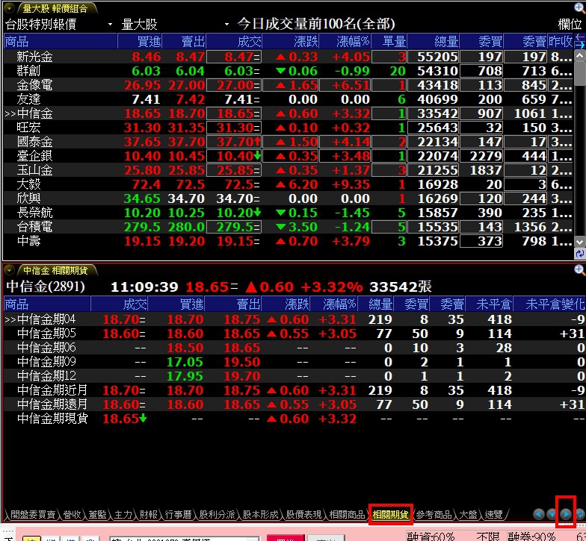Image resolution: width=586 pixels, height=541 pixels.
Task: Shift quote columns right with the cyan right arrow
Action: [579, 45]
